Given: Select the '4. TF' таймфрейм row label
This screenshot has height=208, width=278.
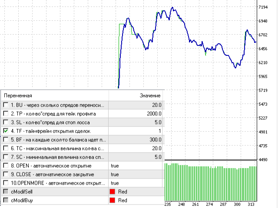Looking at the screenshot, I should coord(51,131).
